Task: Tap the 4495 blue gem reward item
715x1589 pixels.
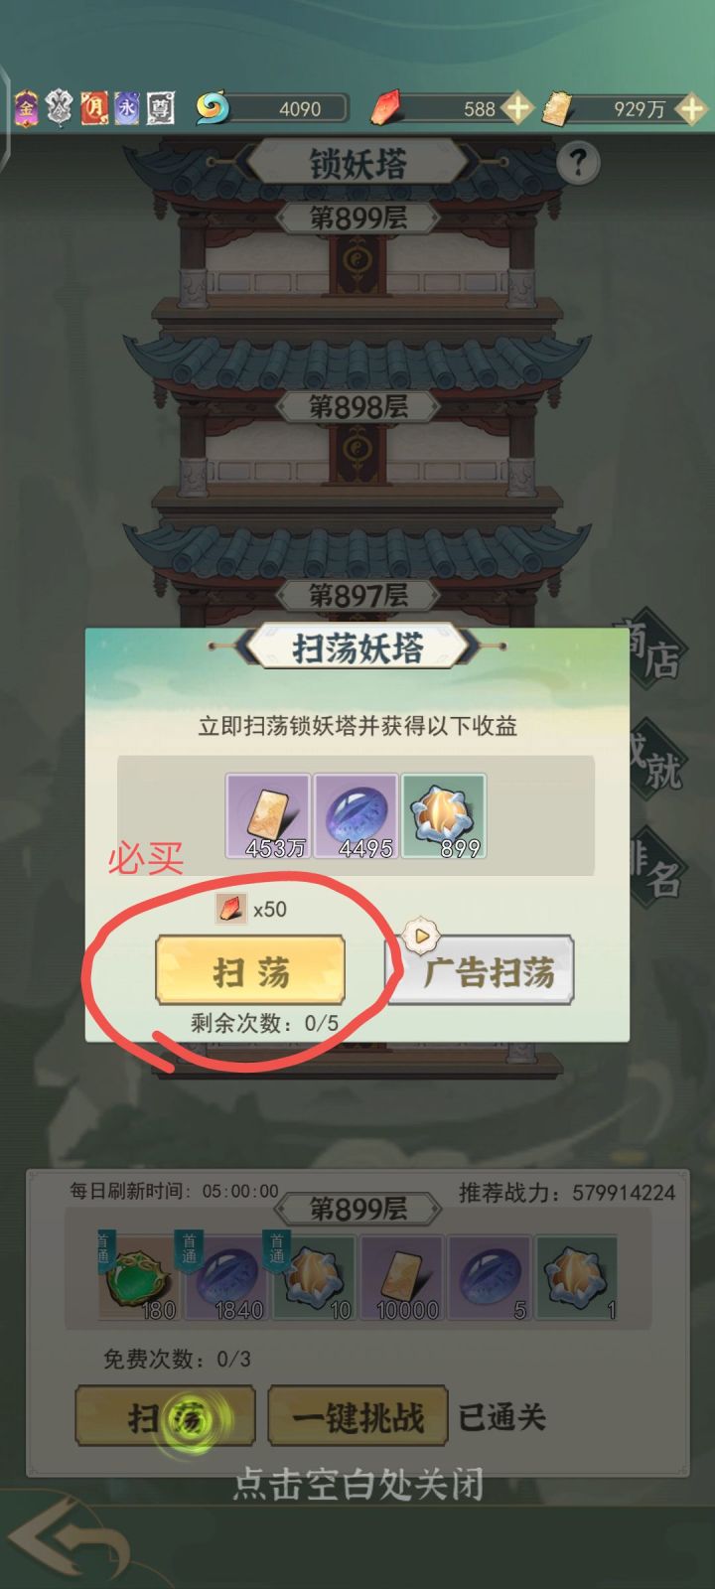Action: pyautogui.click(x=357, y=816)
